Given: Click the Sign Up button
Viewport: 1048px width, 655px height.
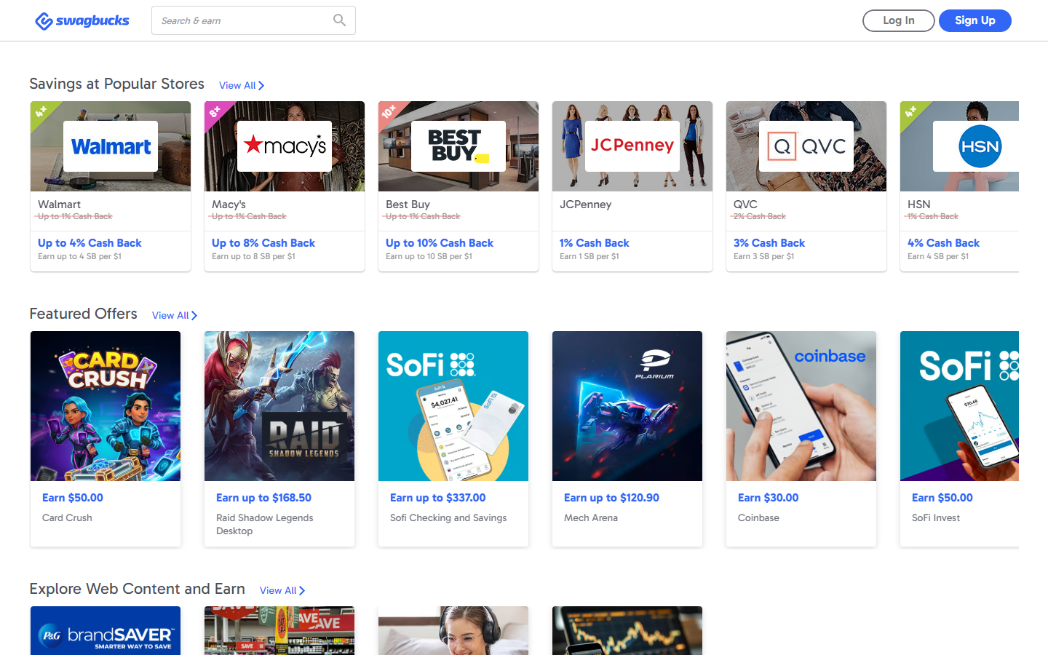Looking at the screenshot, I should (x=975, y=20).
